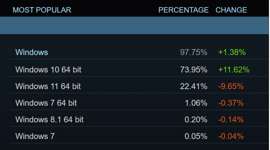Image resolution: width=270 pixels, height=150 pixels.
Task: Select the plain Windows 7 row label
Action: click(x=35, y=137)
